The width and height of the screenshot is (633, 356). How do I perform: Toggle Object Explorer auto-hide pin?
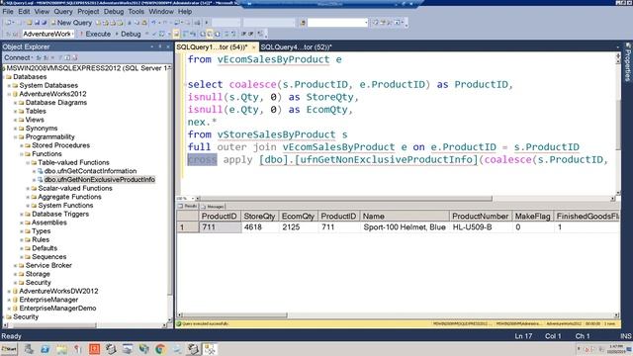click(x=160, y=46)
